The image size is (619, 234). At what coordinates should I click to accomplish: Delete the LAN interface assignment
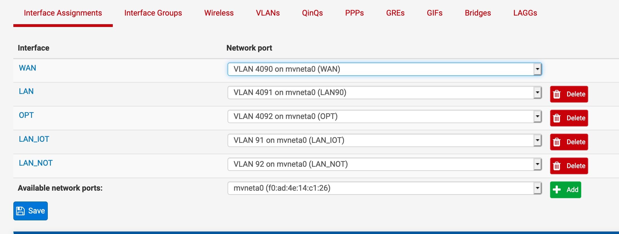pos(569,94)
